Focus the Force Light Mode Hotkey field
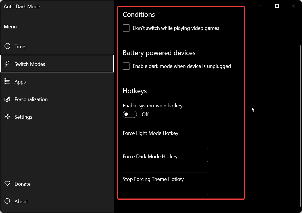The width and height of the screenshot is (302, 213). [x=165, y=143]
